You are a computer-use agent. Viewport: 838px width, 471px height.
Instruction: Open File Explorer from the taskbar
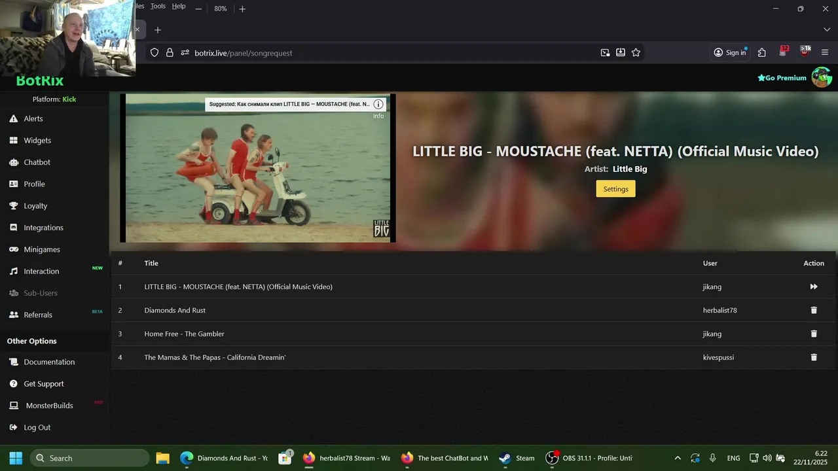click(x=163, y=458)
